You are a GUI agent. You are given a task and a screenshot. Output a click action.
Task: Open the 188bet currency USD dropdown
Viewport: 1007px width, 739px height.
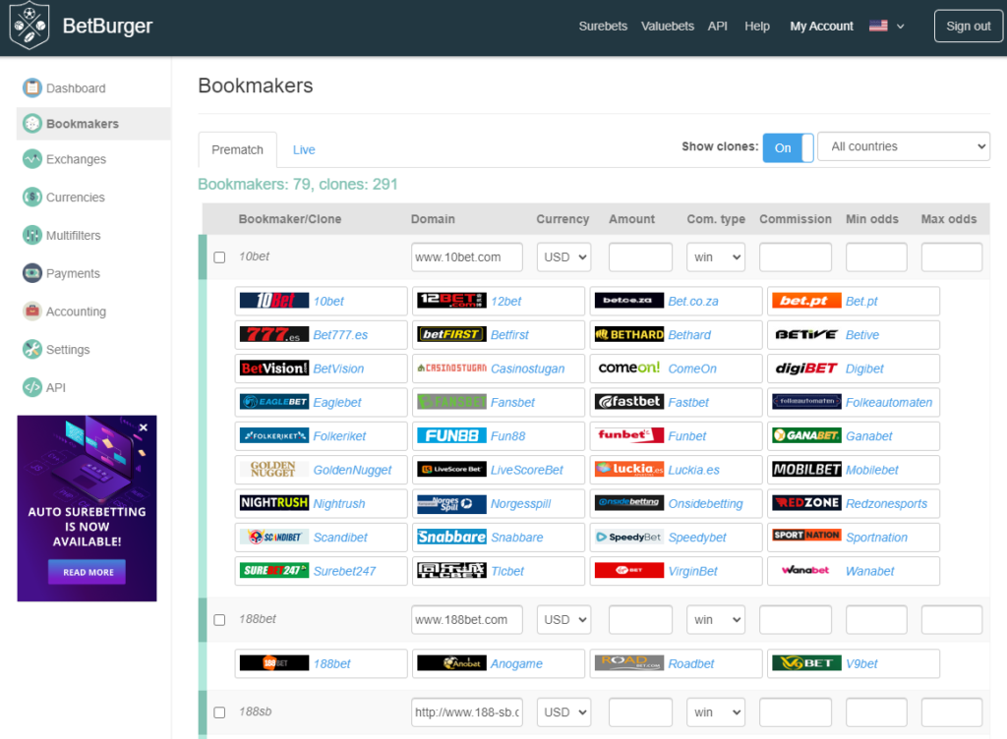tap(563, 620)
